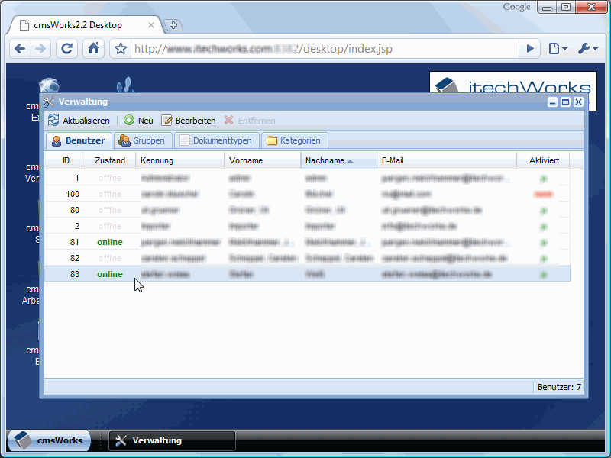Screen dimensions: 611x458
Task: Click the green activated icon for user 1
Action: [544, 179]
